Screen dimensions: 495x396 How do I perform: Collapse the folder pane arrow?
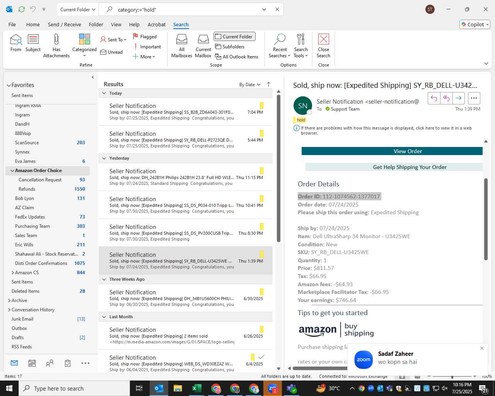point(93,77)
